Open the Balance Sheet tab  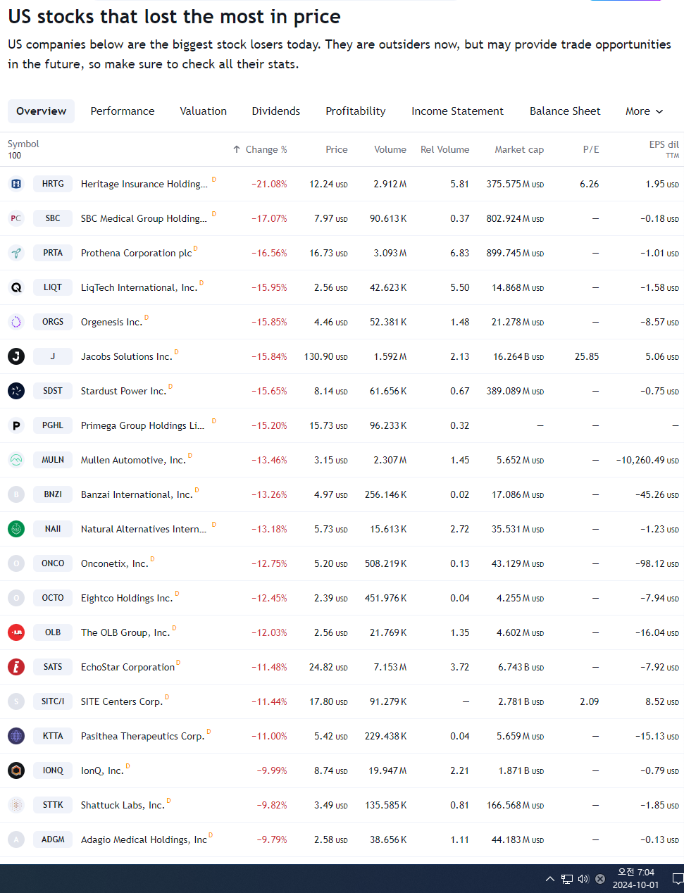pyautogui.click(x=565, y=111)
